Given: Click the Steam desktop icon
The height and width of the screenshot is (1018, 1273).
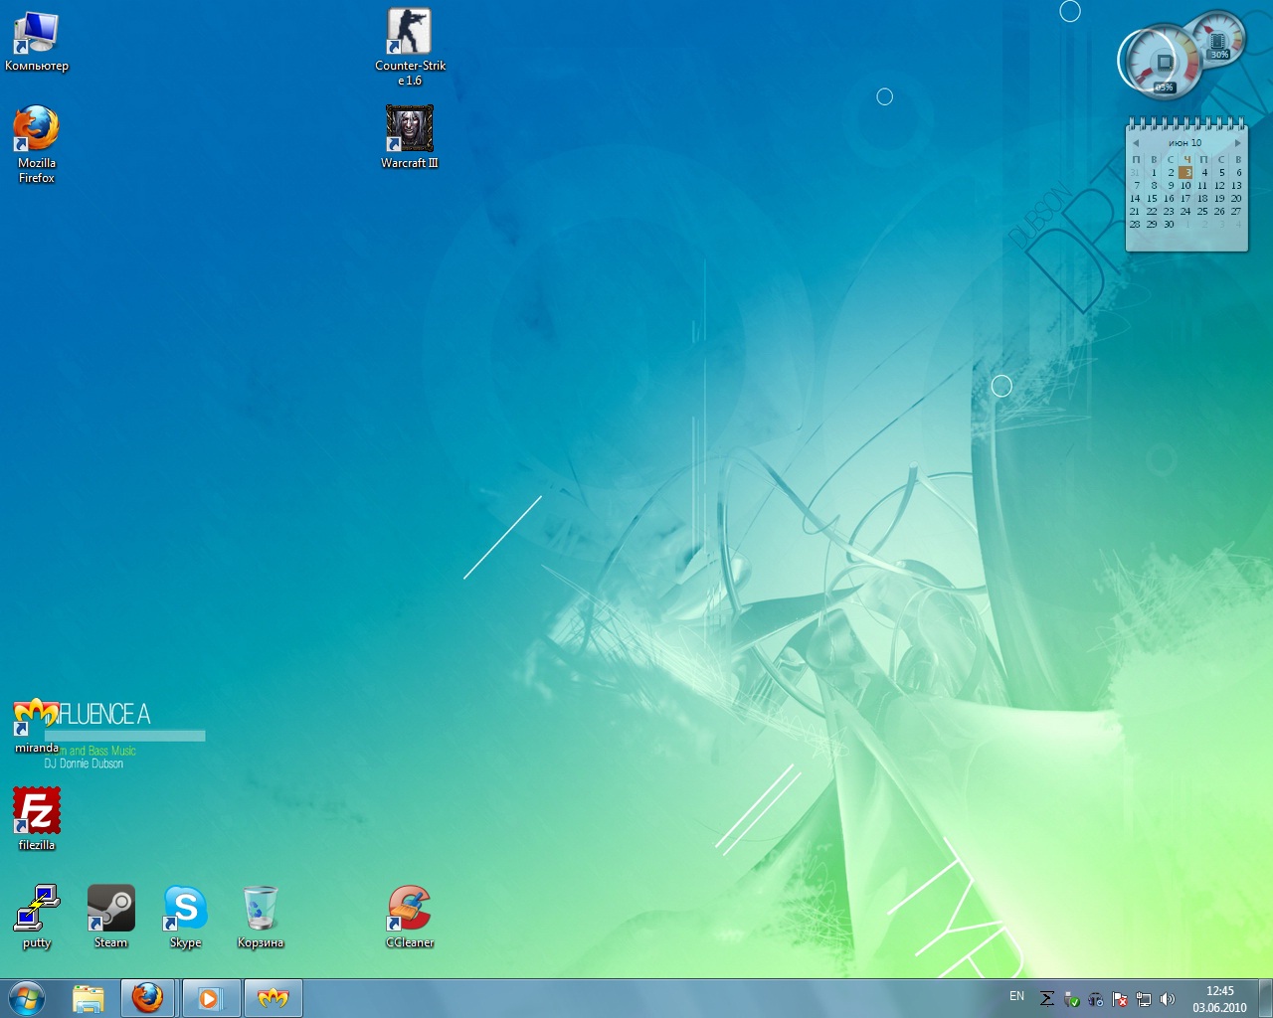Looking at the screenshot, I should click(x=110, y=909).
